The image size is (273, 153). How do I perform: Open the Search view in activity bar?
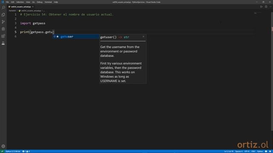pyautogui.click(x=3, y=8)
